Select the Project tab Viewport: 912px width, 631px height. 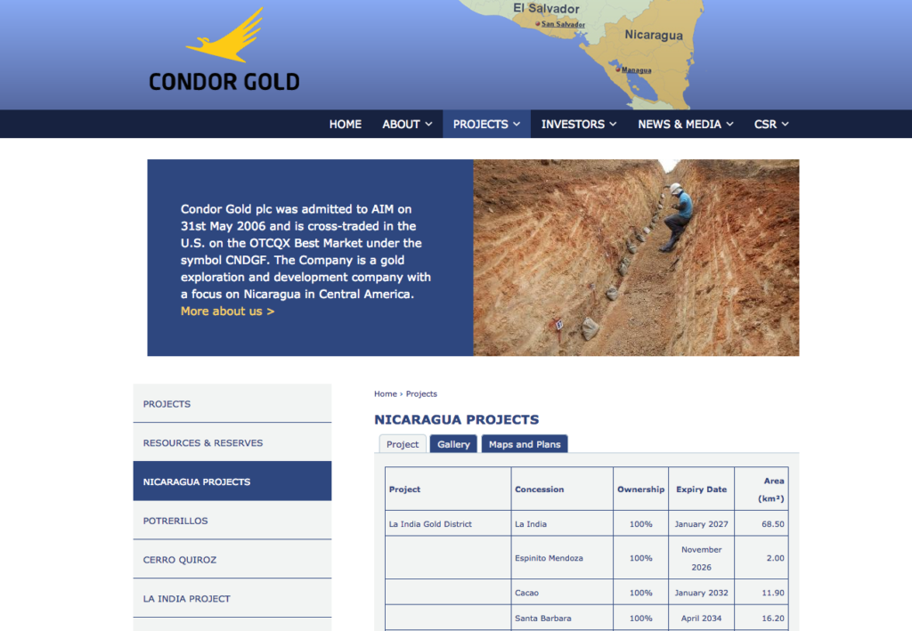[x=403, y=444]
